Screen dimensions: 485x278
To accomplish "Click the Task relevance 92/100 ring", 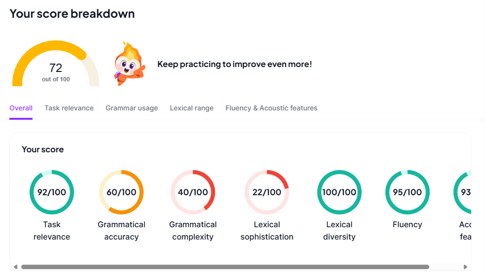I will pyautogui.click(x=52, y=192).
